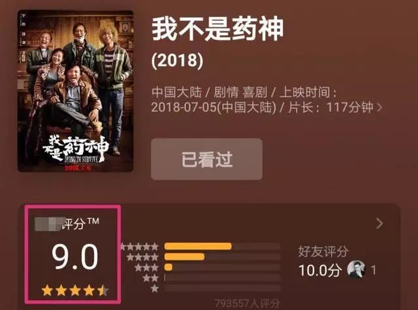Click the three-star row icons
The width and height of the screenshot is (418, 310).
coord(146,267)
